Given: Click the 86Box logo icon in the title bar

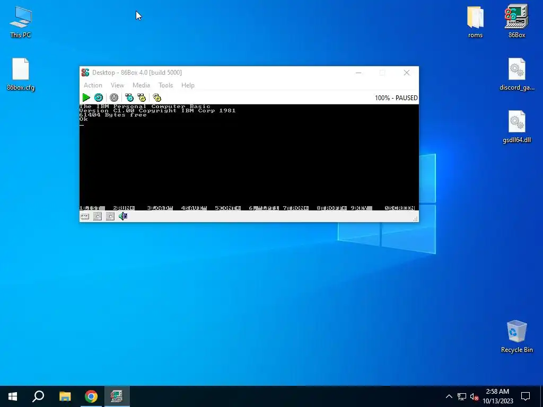Looking at the screenshot, I should pos(85,72).
